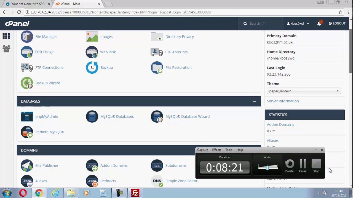
Task: Open the recorder Tools menu
Action: (229, 150)
